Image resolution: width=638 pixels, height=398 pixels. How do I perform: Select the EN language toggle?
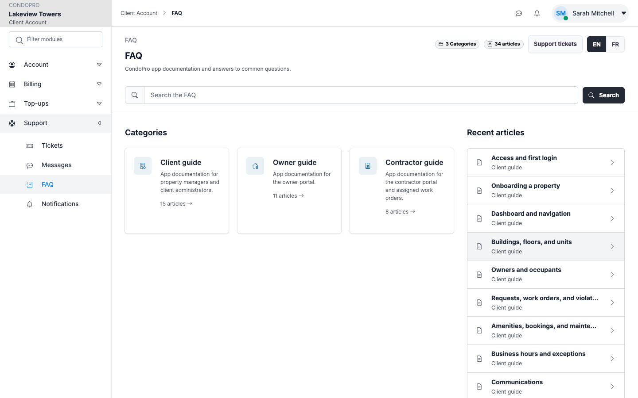pos(597,44)
